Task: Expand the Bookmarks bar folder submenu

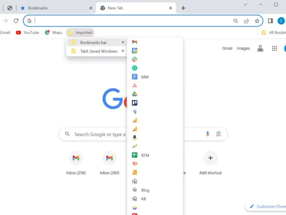Action: tap(97, 43)
